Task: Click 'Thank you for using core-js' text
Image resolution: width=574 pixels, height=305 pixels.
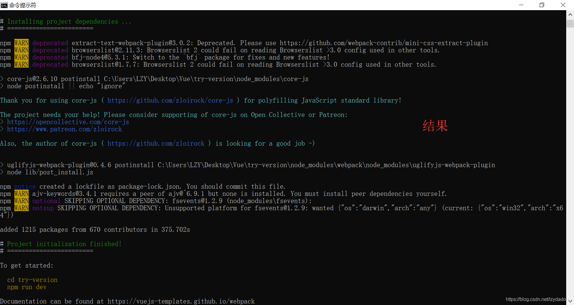Action: pyautogui.click(x=48, y=100)
